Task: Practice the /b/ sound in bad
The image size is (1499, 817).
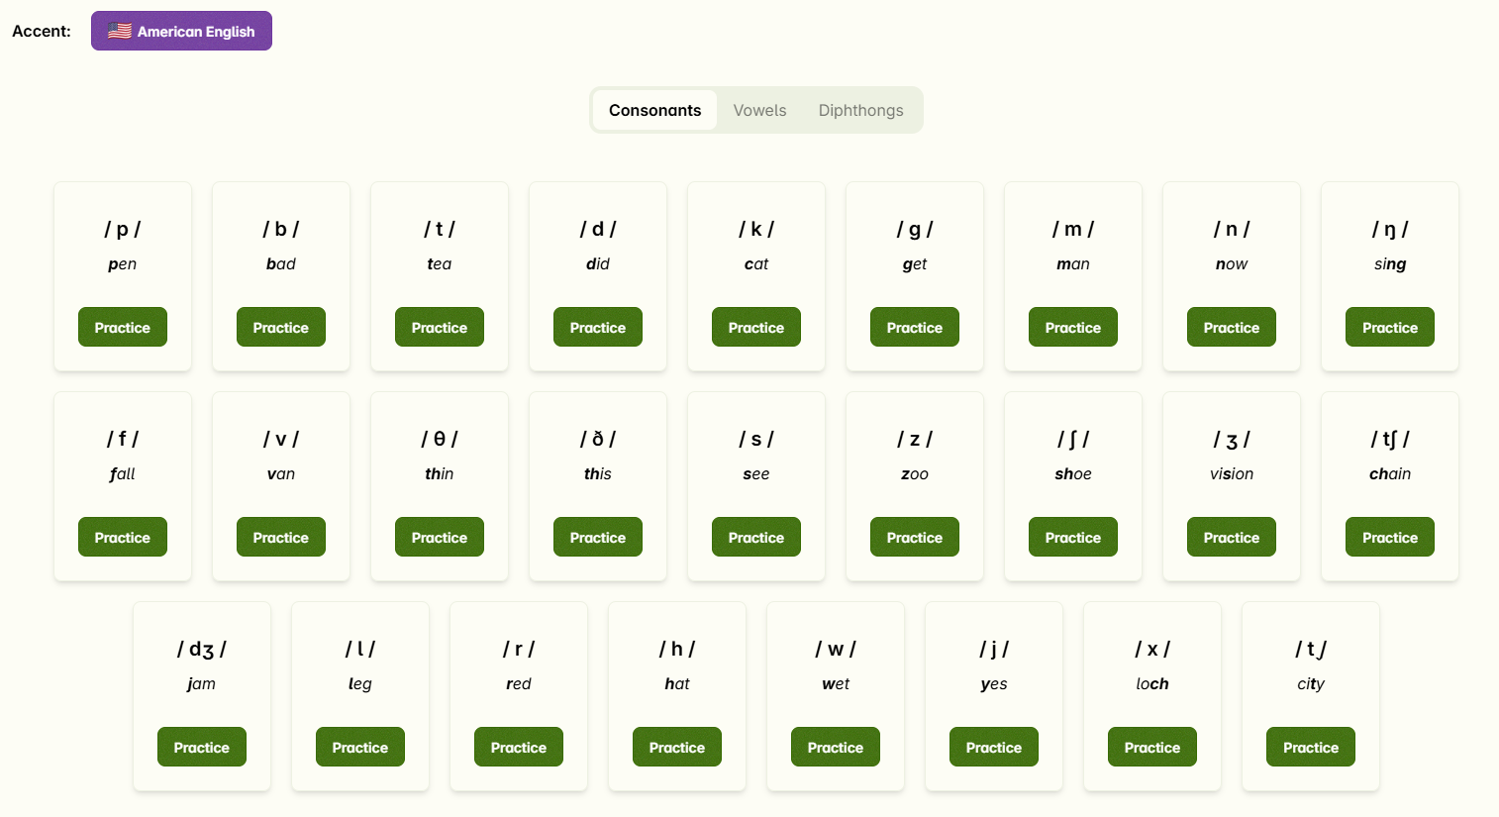Action: pos(281,327)
